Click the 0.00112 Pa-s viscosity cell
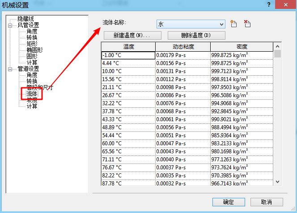The image size is (297, 213). [183, 79]
